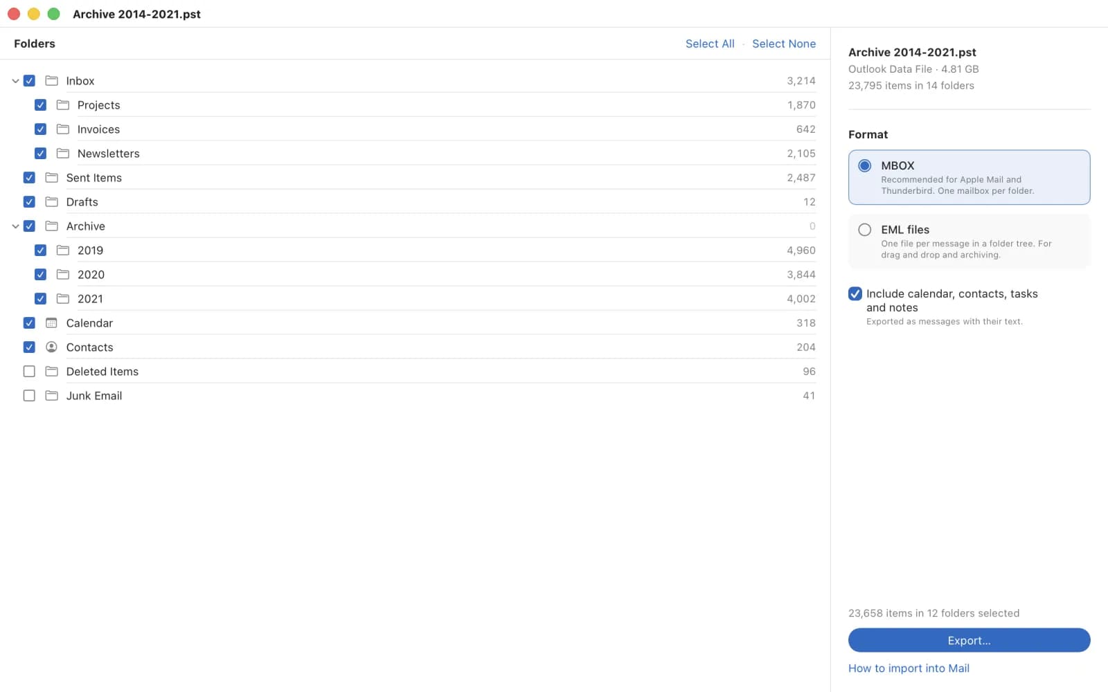Screen dimensions: 1108x692
Task: Click the Drafts folder icon
Action: pyautogui.click(x=51, y=202)
